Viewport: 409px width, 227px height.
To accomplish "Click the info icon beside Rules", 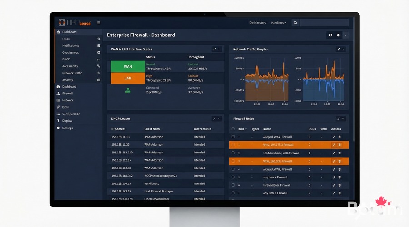I will (99, 39).
